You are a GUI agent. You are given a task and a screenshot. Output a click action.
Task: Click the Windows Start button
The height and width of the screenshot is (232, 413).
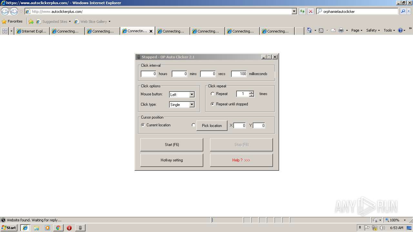[x=9, y=228]
